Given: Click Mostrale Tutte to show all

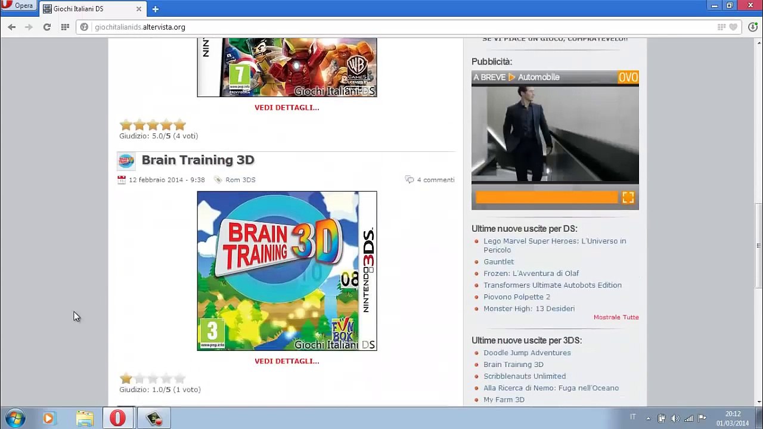Looking at the screenshot, I should pos(616,317).
